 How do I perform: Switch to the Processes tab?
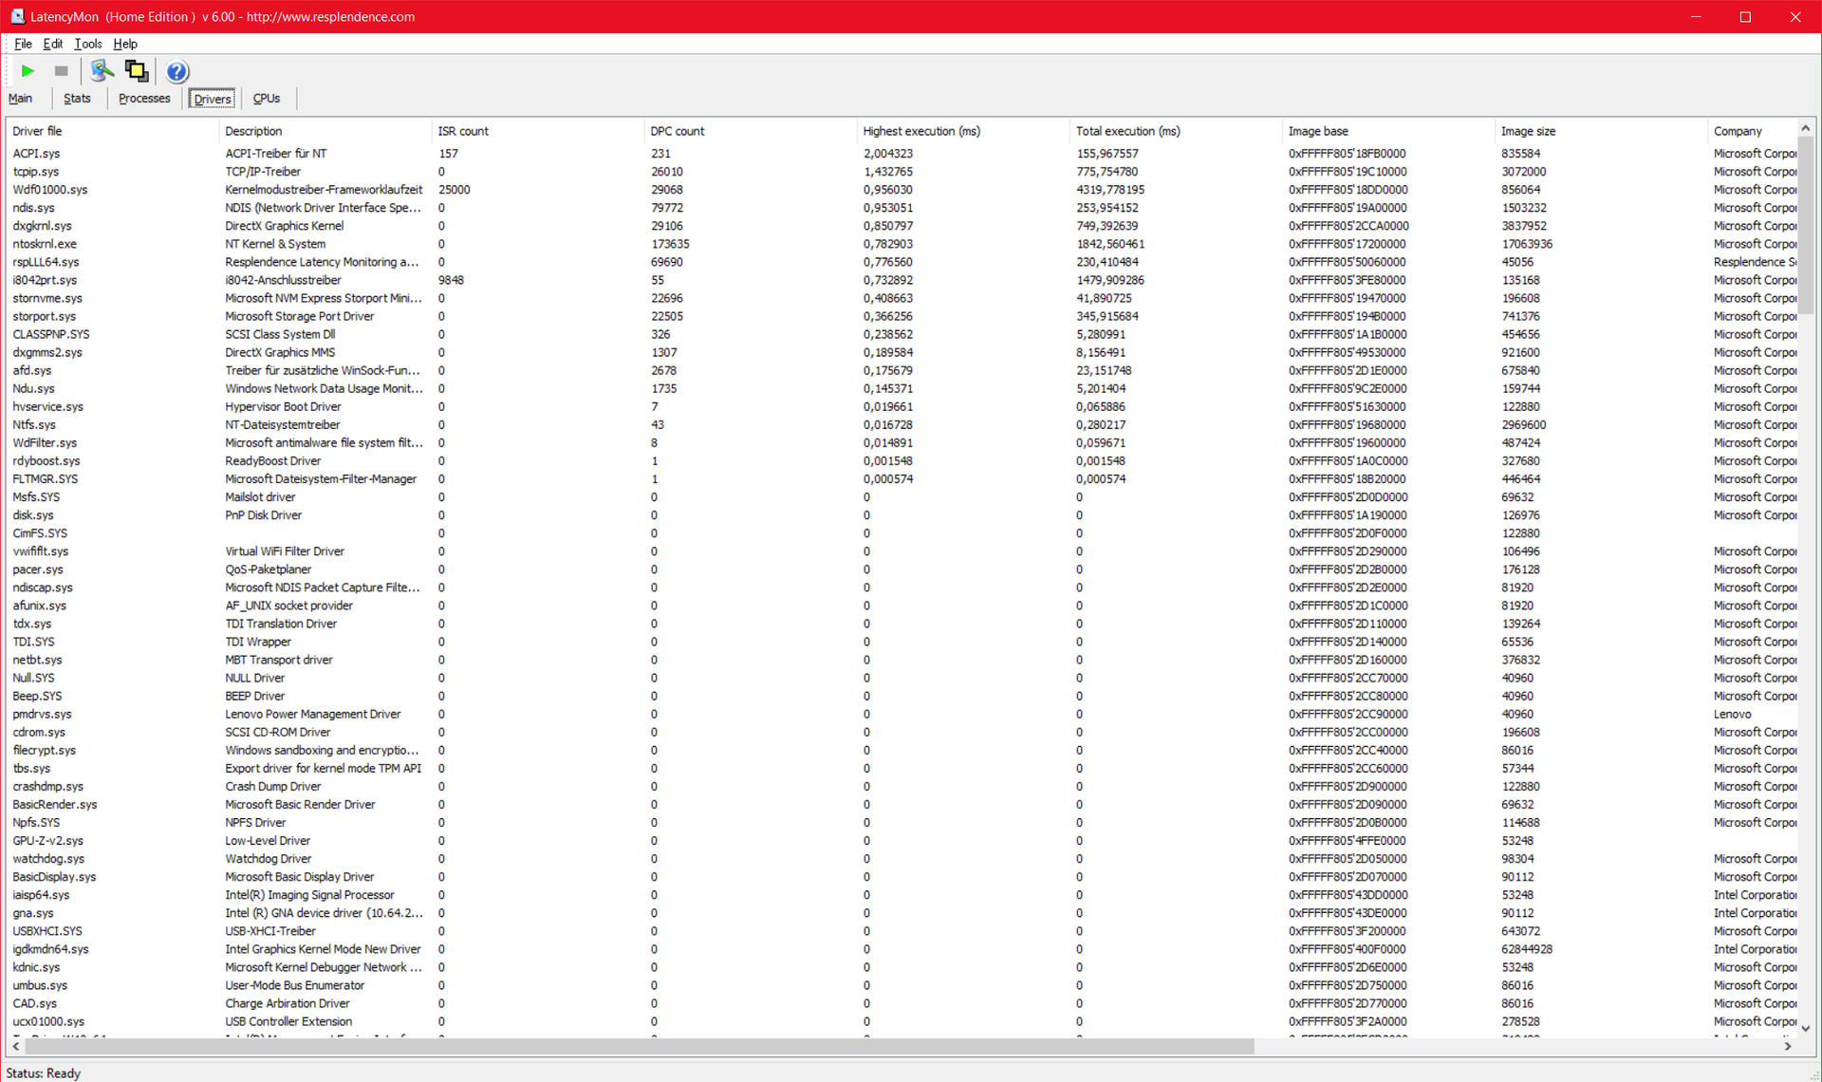[x=144, y=99]
